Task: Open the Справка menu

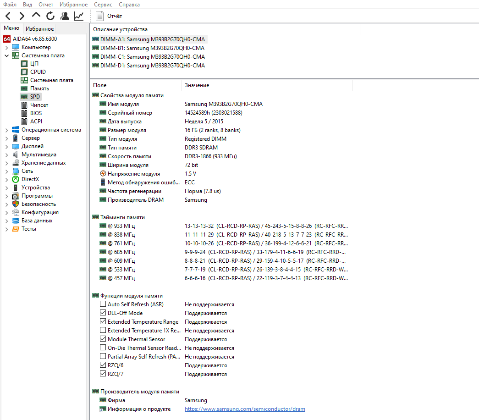Action: pyautogui.click(x=129, y=5)
